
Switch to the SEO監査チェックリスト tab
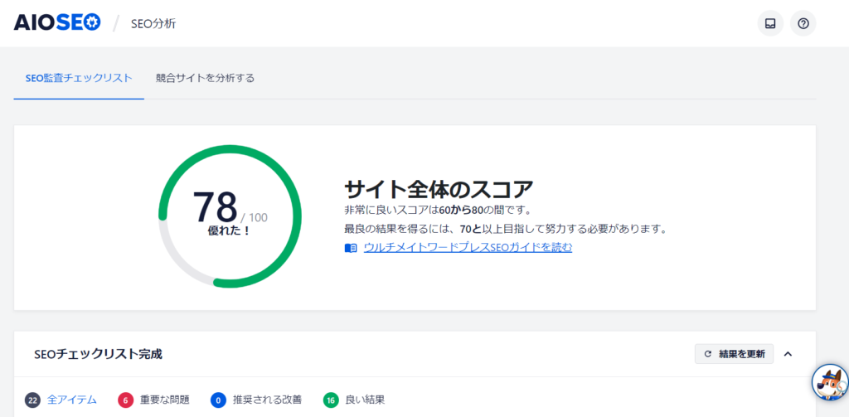click(x=79, y=78)
